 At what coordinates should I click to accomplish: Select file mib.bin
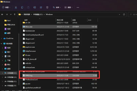(x=60, y=63)
